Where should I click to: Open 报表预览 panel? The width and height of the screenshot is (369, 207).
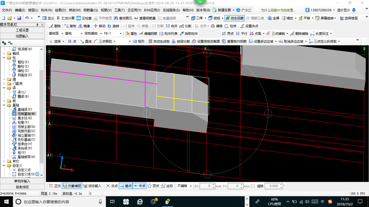(x=22, y=187)
